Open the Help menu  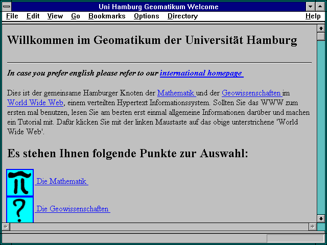coord(313,16)
